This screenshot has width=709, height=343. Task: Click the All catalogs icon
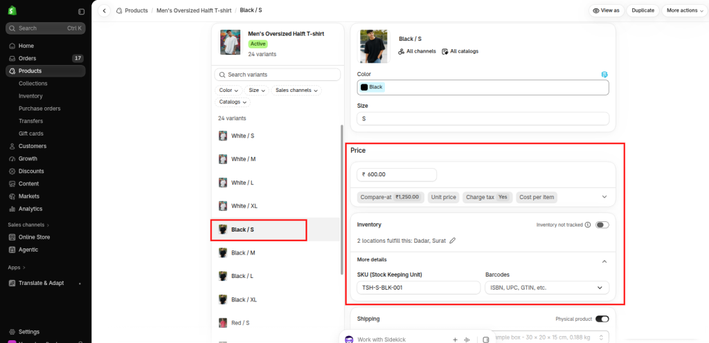click(445, 51)
